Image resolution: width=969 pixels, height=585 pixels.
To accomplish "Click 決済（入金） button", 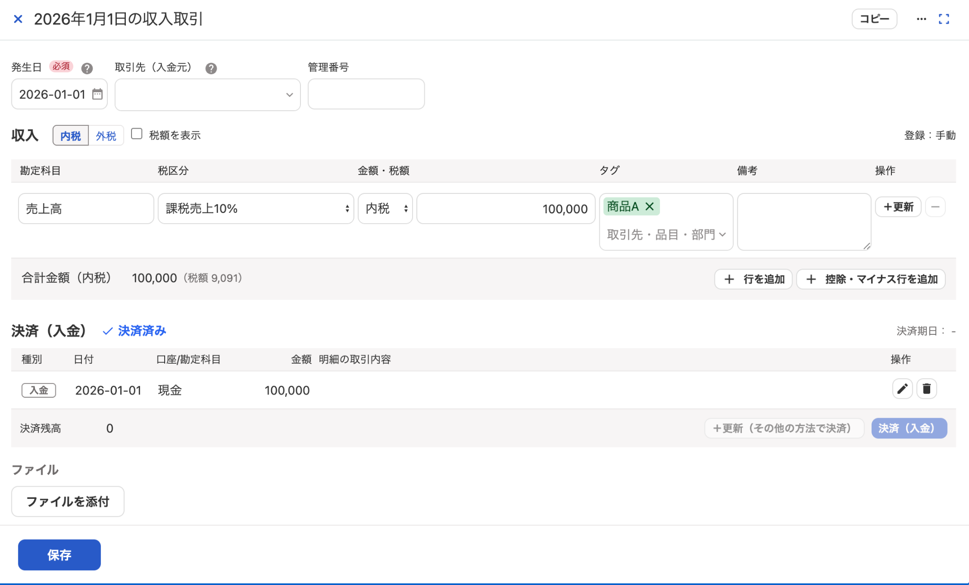I will point(909,428).
